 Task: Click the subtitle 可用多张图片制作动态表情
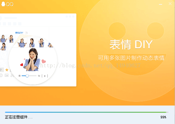[x=131, y=58]
